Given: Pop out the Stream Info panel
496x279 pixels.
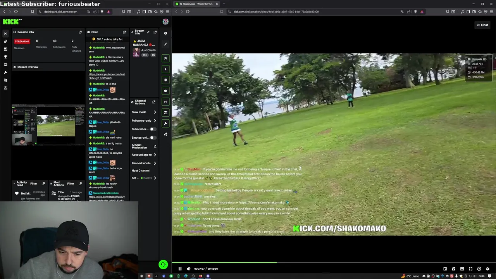Looking at the screenshot, I should (x=155, y=32).
